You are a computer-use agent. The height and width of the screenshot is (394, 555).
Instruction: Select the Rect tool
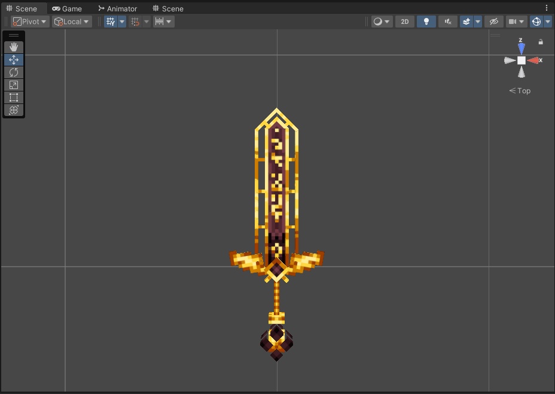coord(14,97)
